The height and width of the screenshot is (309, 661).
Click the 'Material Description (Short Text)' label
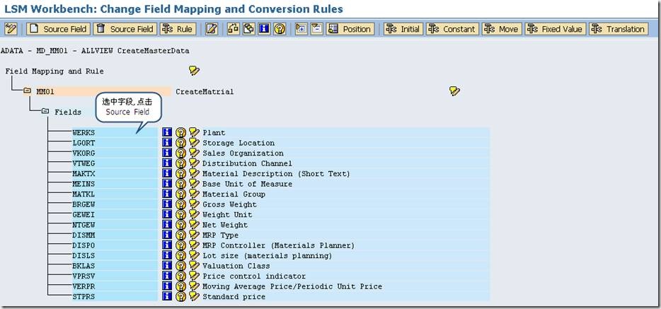(x=276, y=173)
